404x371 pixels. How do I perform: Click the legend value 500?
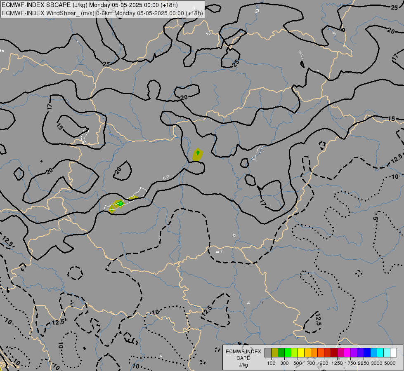point(298,363)
